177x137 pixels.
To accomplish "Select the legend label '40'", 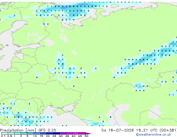I will pyautogui.click(x=73, y=136).
